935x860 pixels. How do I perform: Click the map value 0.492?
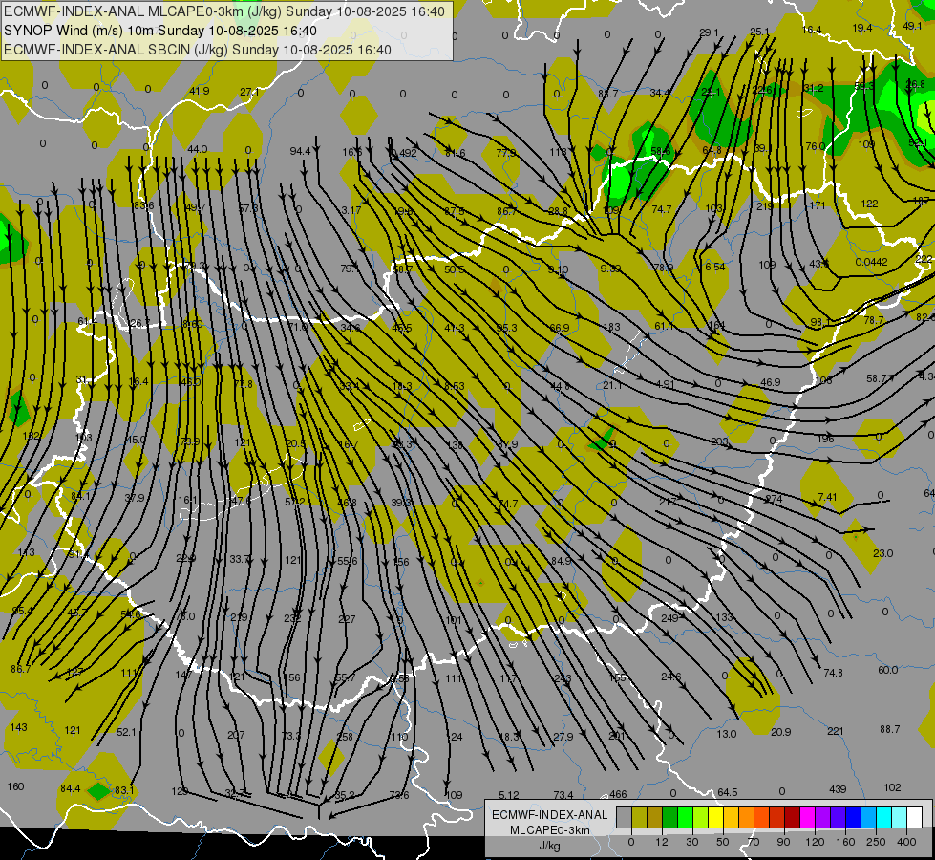pos(404,153)
